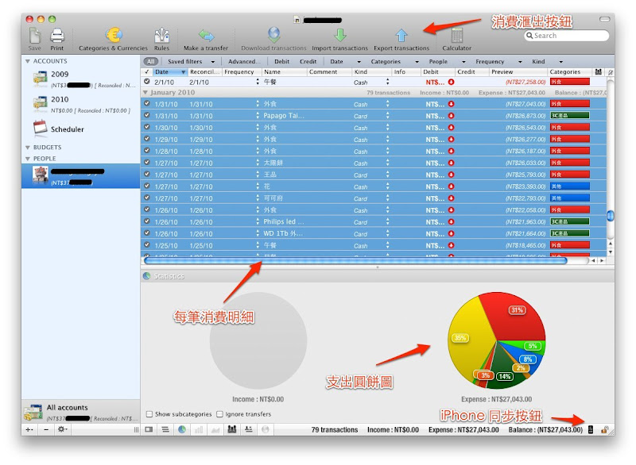Open the Kind filter dropdown

click(547, 62)
